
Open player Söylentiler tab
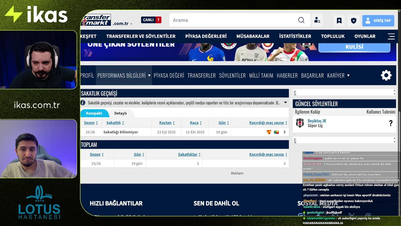click(x=232, y=75)
